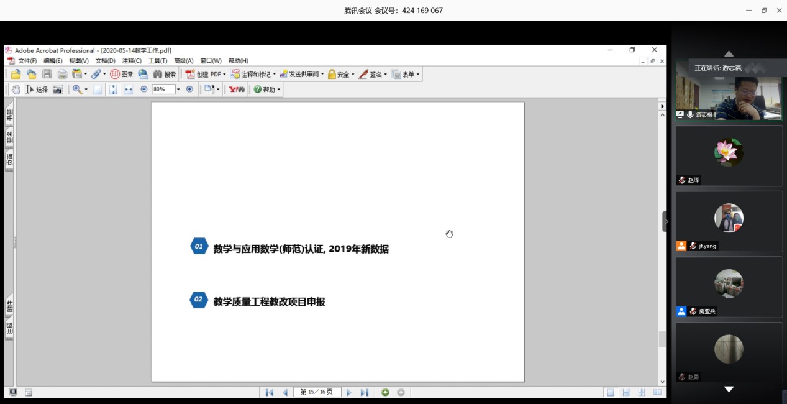Jump to the last page
Screen dimensions: 787x404
tap(365, 392)
